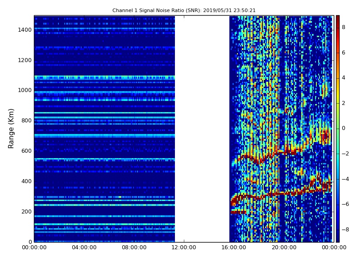Click the colorbar label −4
The height and width of the screenshot is (268, 357).
[x=345, y=179]
